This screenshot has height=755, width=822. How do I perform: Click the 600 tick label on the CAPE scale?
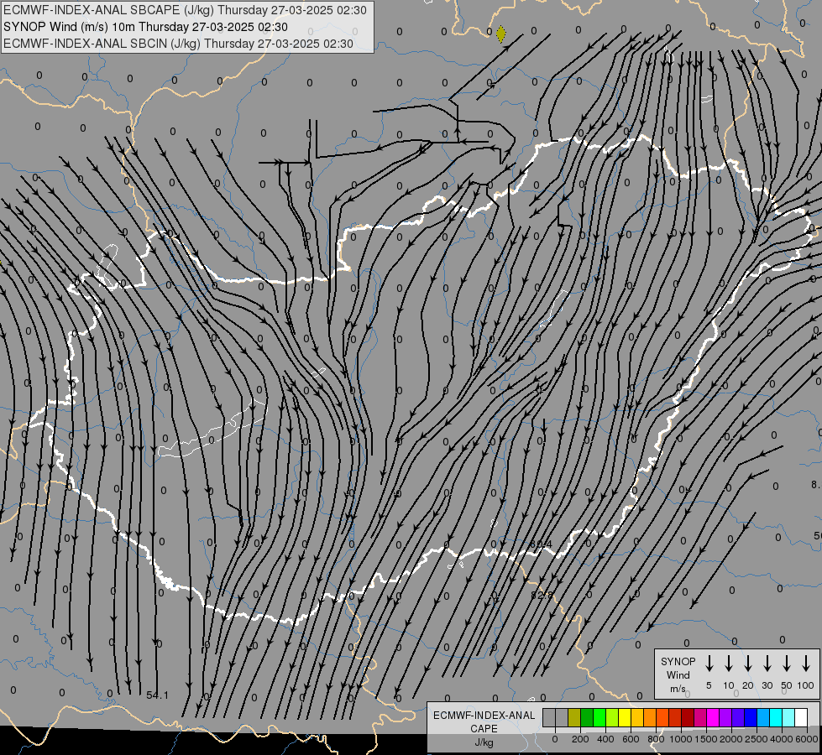tap(631, 739)
